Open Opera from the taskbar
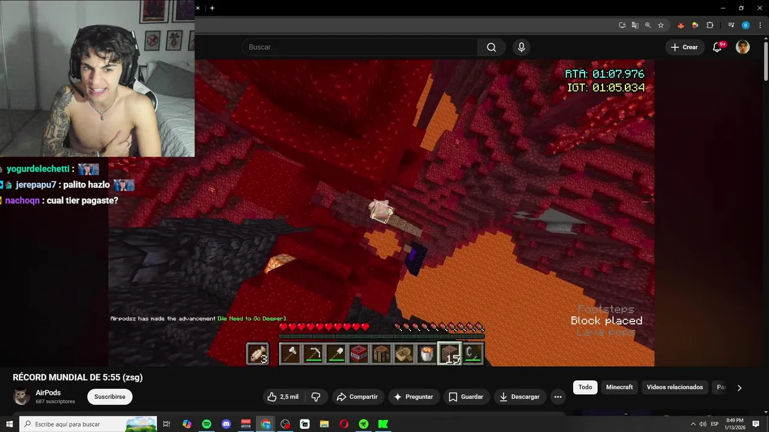Image resolution: width=769 pixels, height=432 pixels. pyautogui.click(x=344, y=424)
